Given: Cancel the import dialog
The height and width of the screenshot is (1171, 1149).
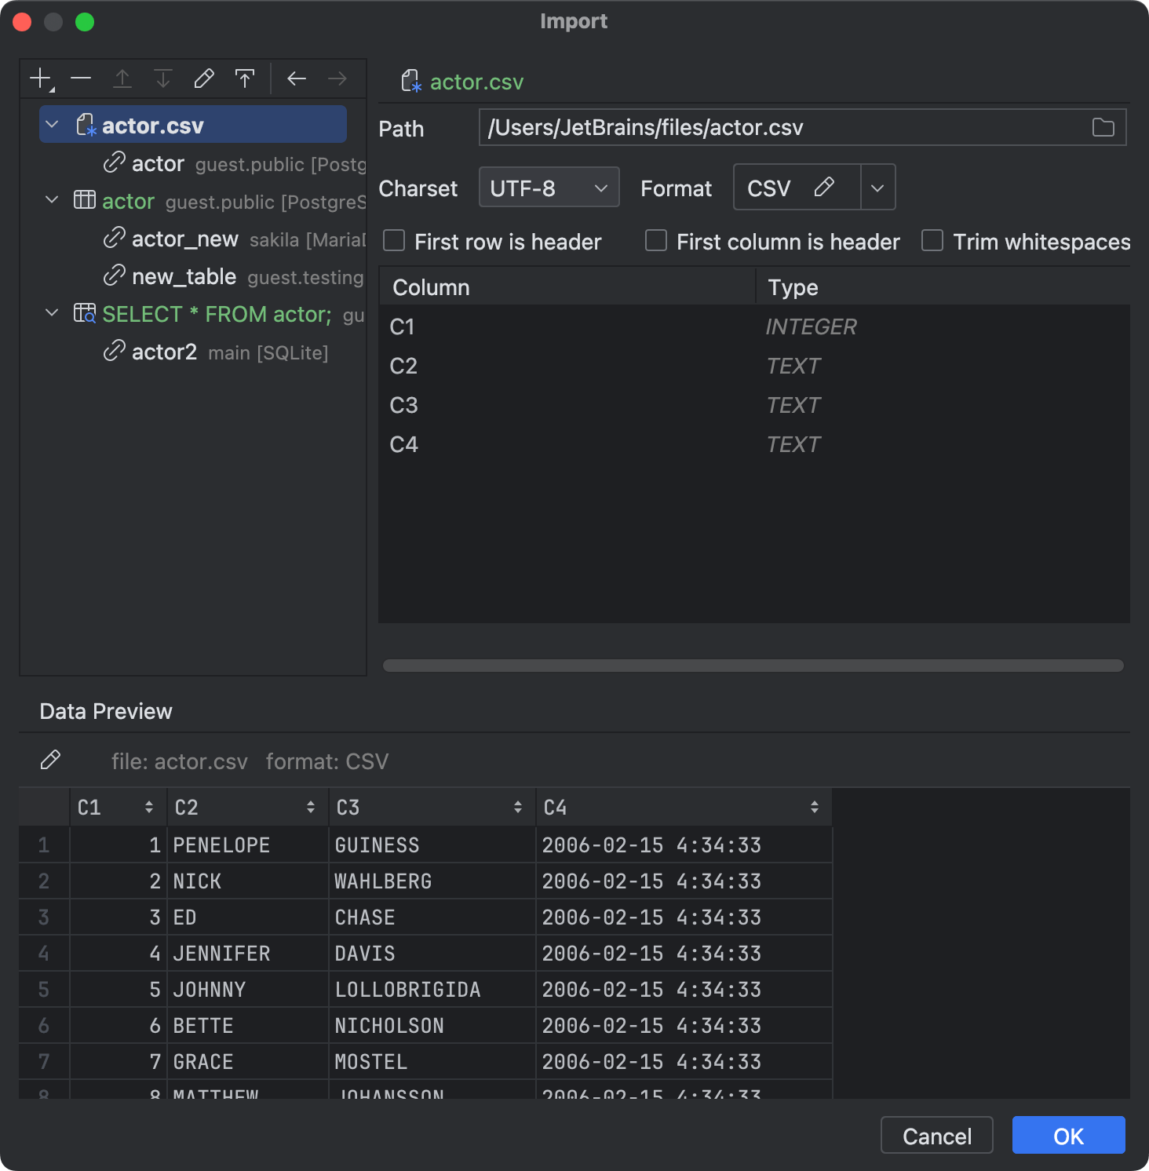Looking at the screenshot, I should (x=936, y=1135).
